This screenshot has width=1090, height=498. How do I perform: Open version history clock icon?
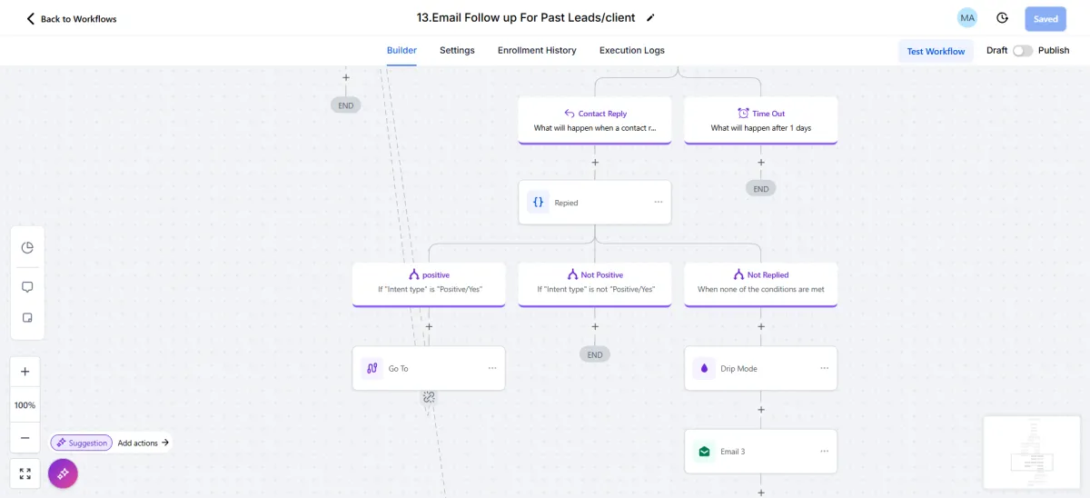click(x=1002, y=18)
